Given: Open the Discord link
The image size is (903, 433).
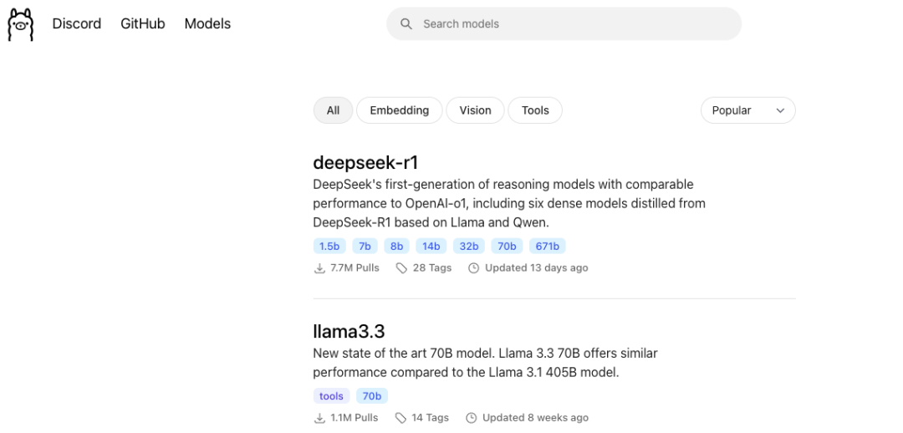Looking at the screenshot, I should (77, 23).
